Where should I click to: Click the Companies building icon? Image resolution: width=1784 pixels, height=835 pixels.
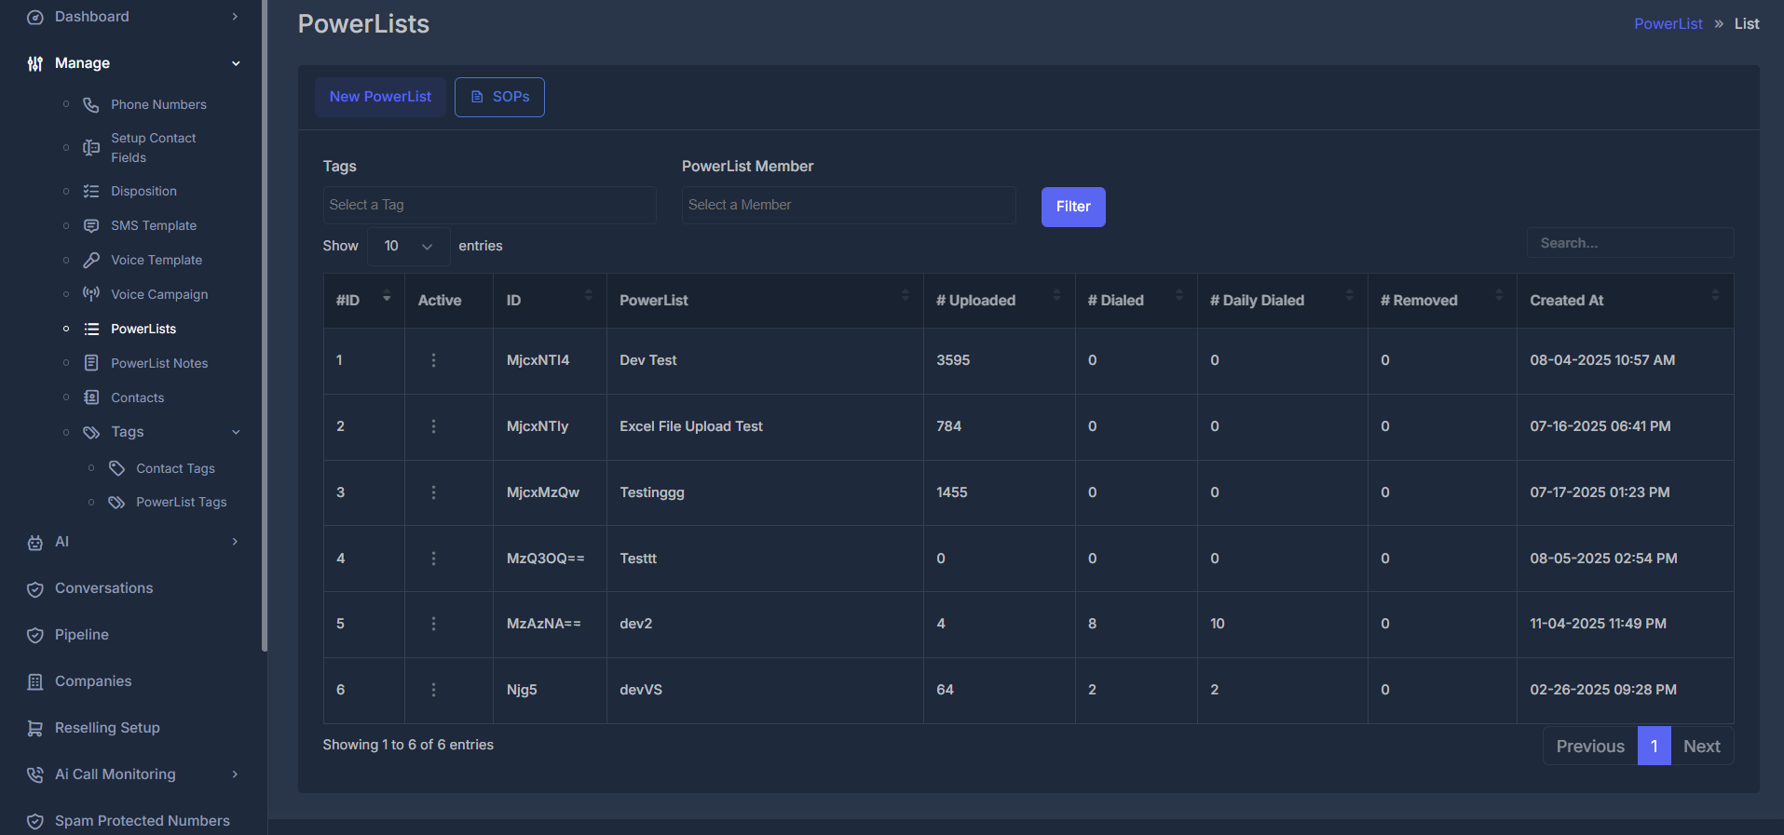(35, 681)
